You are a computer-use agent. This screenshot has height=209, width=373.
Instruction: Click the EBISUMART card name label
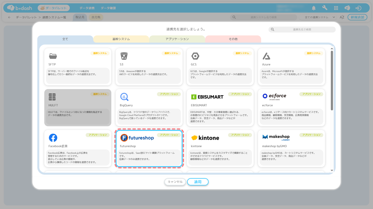click(199, 105)
